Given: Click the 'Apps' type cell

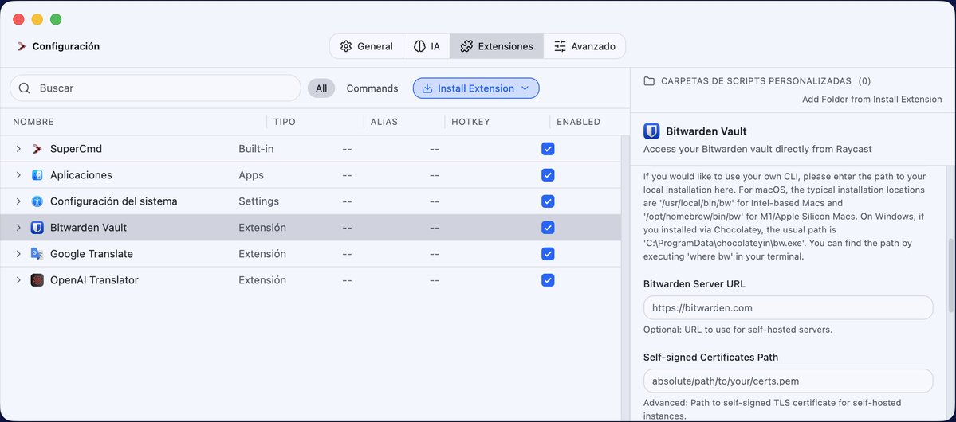Looking at the screenshot, I should point(251,174).
